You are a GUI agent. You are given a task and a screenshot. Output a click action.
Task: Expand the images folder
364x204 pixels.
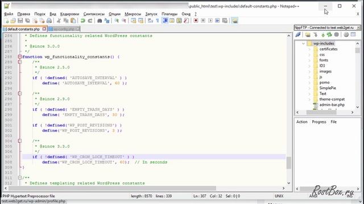click(x=309, y=71)
